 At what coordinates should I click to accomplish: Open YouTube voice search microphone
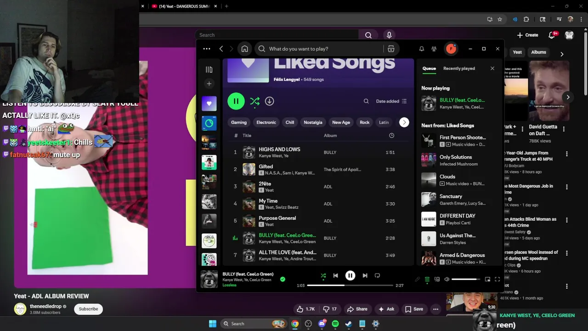[x=389, y=35]
